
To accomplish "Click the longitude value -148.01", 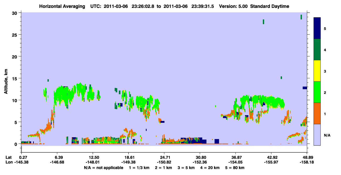I will tap(93, 162).
